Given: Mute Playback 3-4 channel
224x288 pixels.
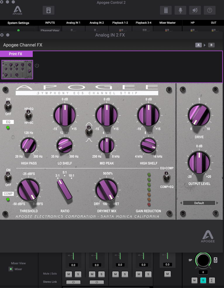Looking at the screenshot, I should (x=139, y=274).
